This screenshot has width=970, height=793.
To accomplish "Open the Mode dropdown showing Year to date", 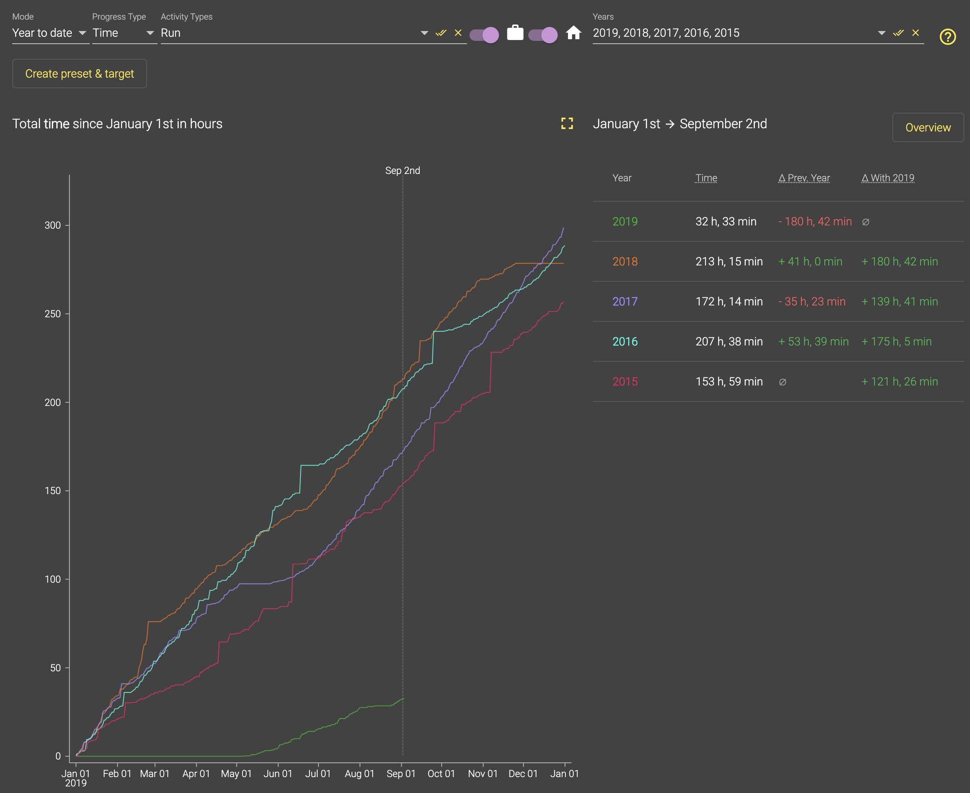I will 50,33.
